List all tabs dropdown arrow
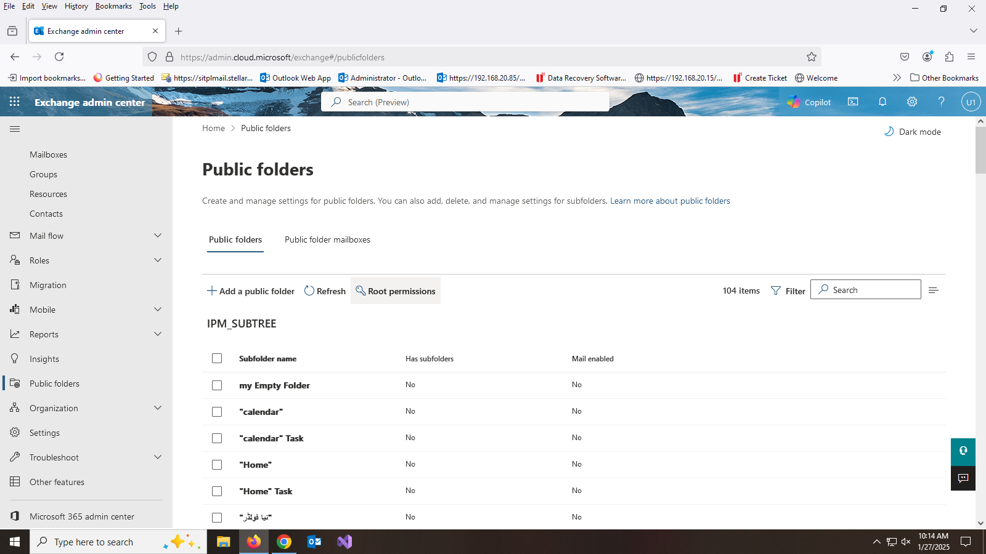Image resolution: width=986 pixels, height=554 pixels. [x=974, y=31]
